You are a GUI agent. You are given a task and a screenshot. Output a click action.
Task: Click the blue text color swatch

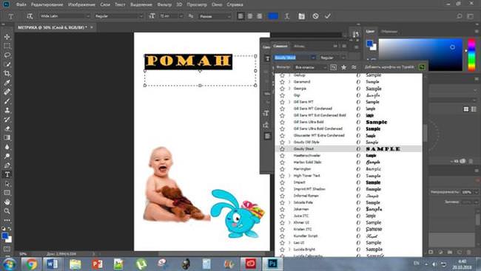tap(273, 16)
